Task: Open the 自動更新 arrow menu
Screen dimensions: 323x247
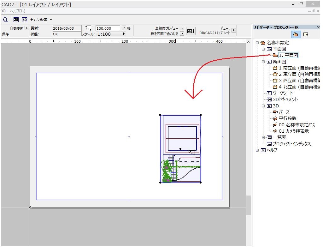Action: 27,28
